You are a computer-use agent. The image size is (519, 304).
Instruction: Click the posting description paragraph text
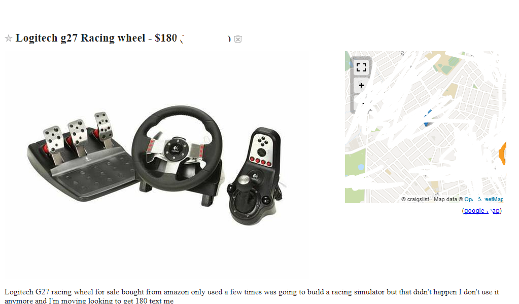(x=252, y=296)
